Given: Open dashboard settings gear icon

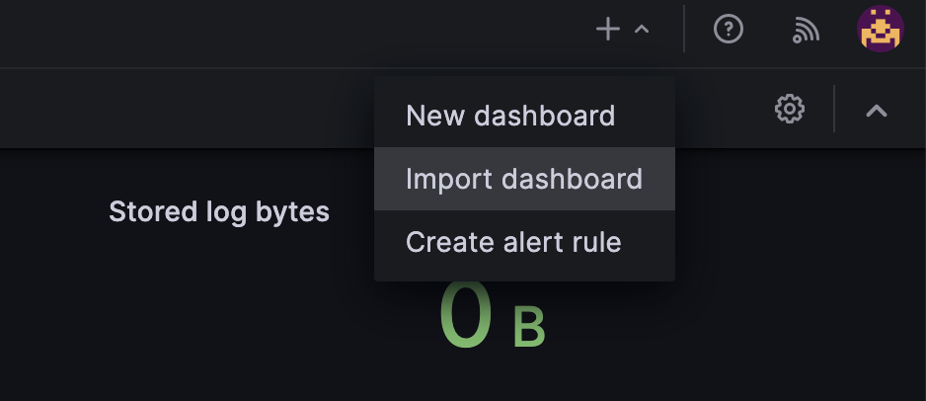Looking at the screenshot, I should (x=789, y=109).
